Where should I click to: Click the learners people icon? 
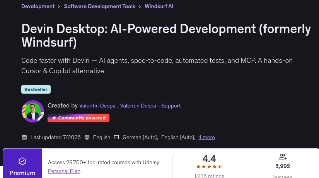tap(283, 157)
